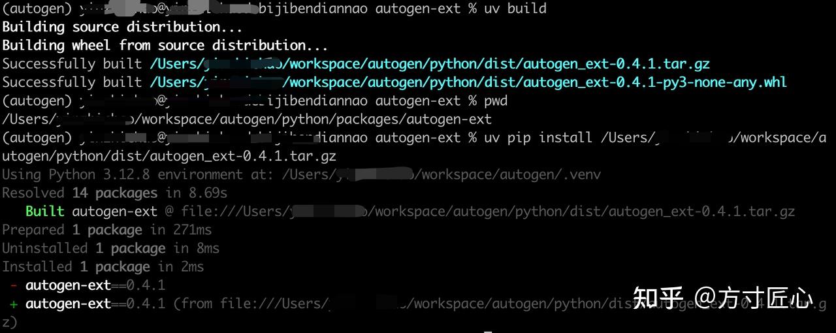This screenshot has width=836, height=333.
Task: Click the packages/autogen-ext directory output of pwd
Action: [247, 119]
